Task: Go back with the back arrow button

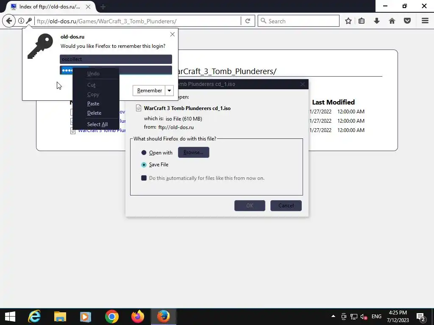Action: click(x=9, y=21)
